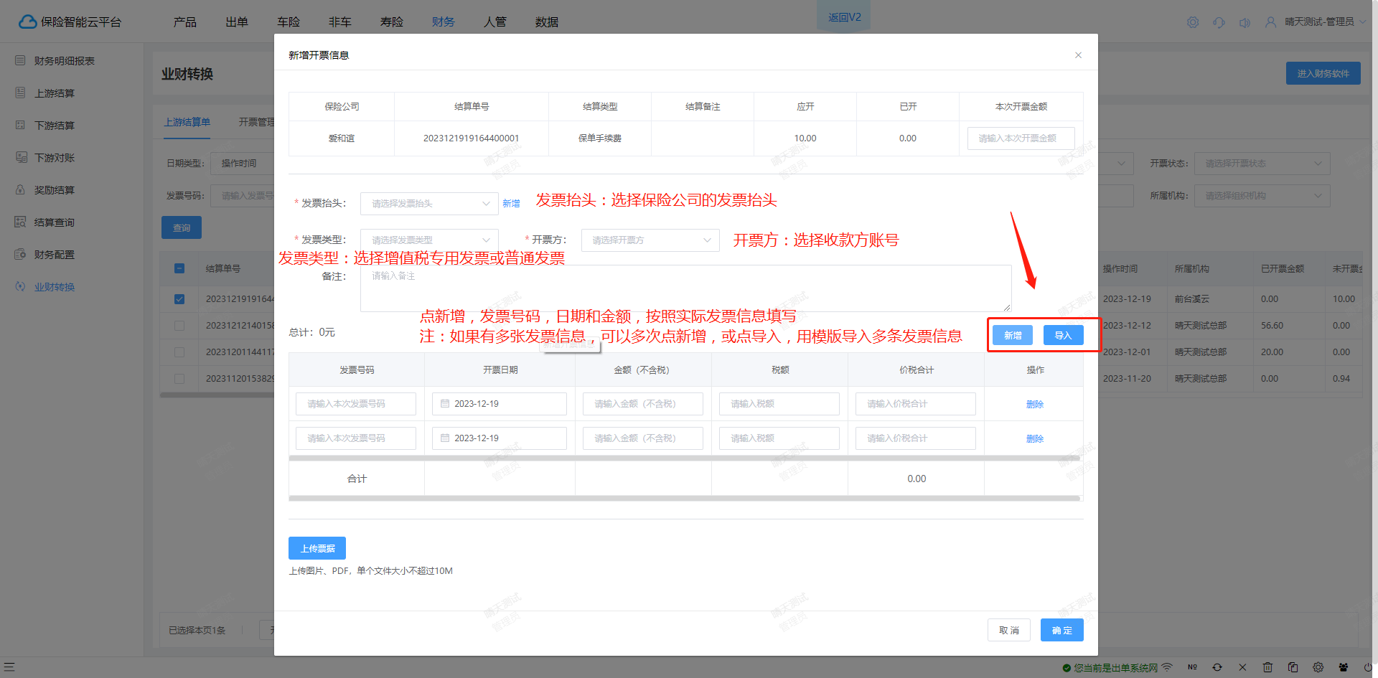Image resolution: width=1378 pixels, height=678 pixels.
Task: Click the Wi-Fi network icon in status bar
Action: pos(1167,667)
